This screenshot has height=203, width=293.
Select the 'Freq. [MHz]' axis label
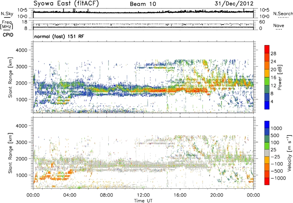coord(7,25)
